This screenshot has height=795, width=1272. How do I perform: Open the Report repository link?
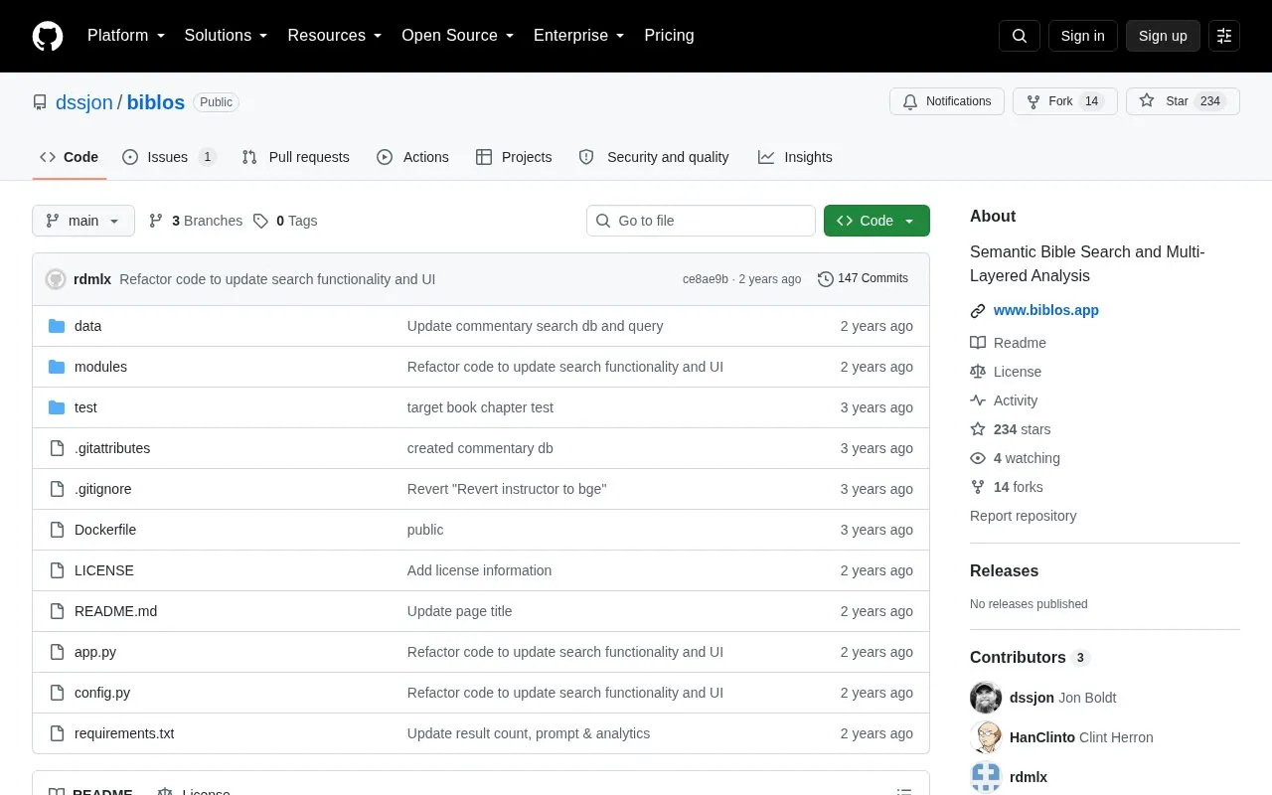(1023, 516)
